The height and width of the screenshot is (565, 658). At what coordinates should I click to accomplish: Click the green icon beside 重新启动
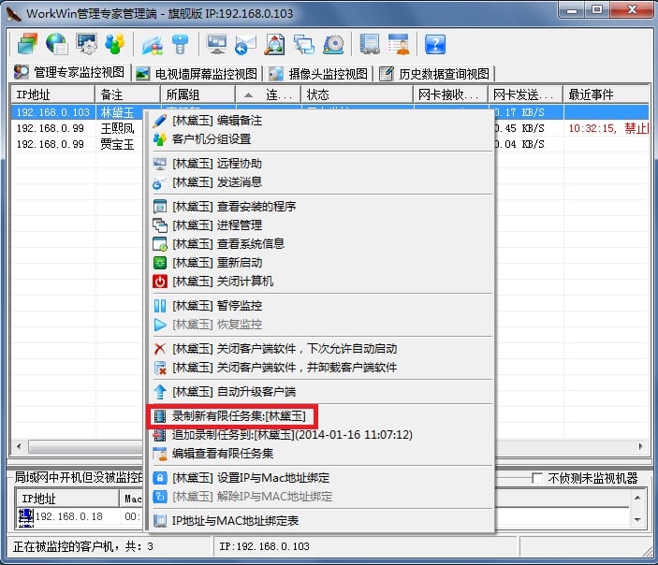[160, 263]
